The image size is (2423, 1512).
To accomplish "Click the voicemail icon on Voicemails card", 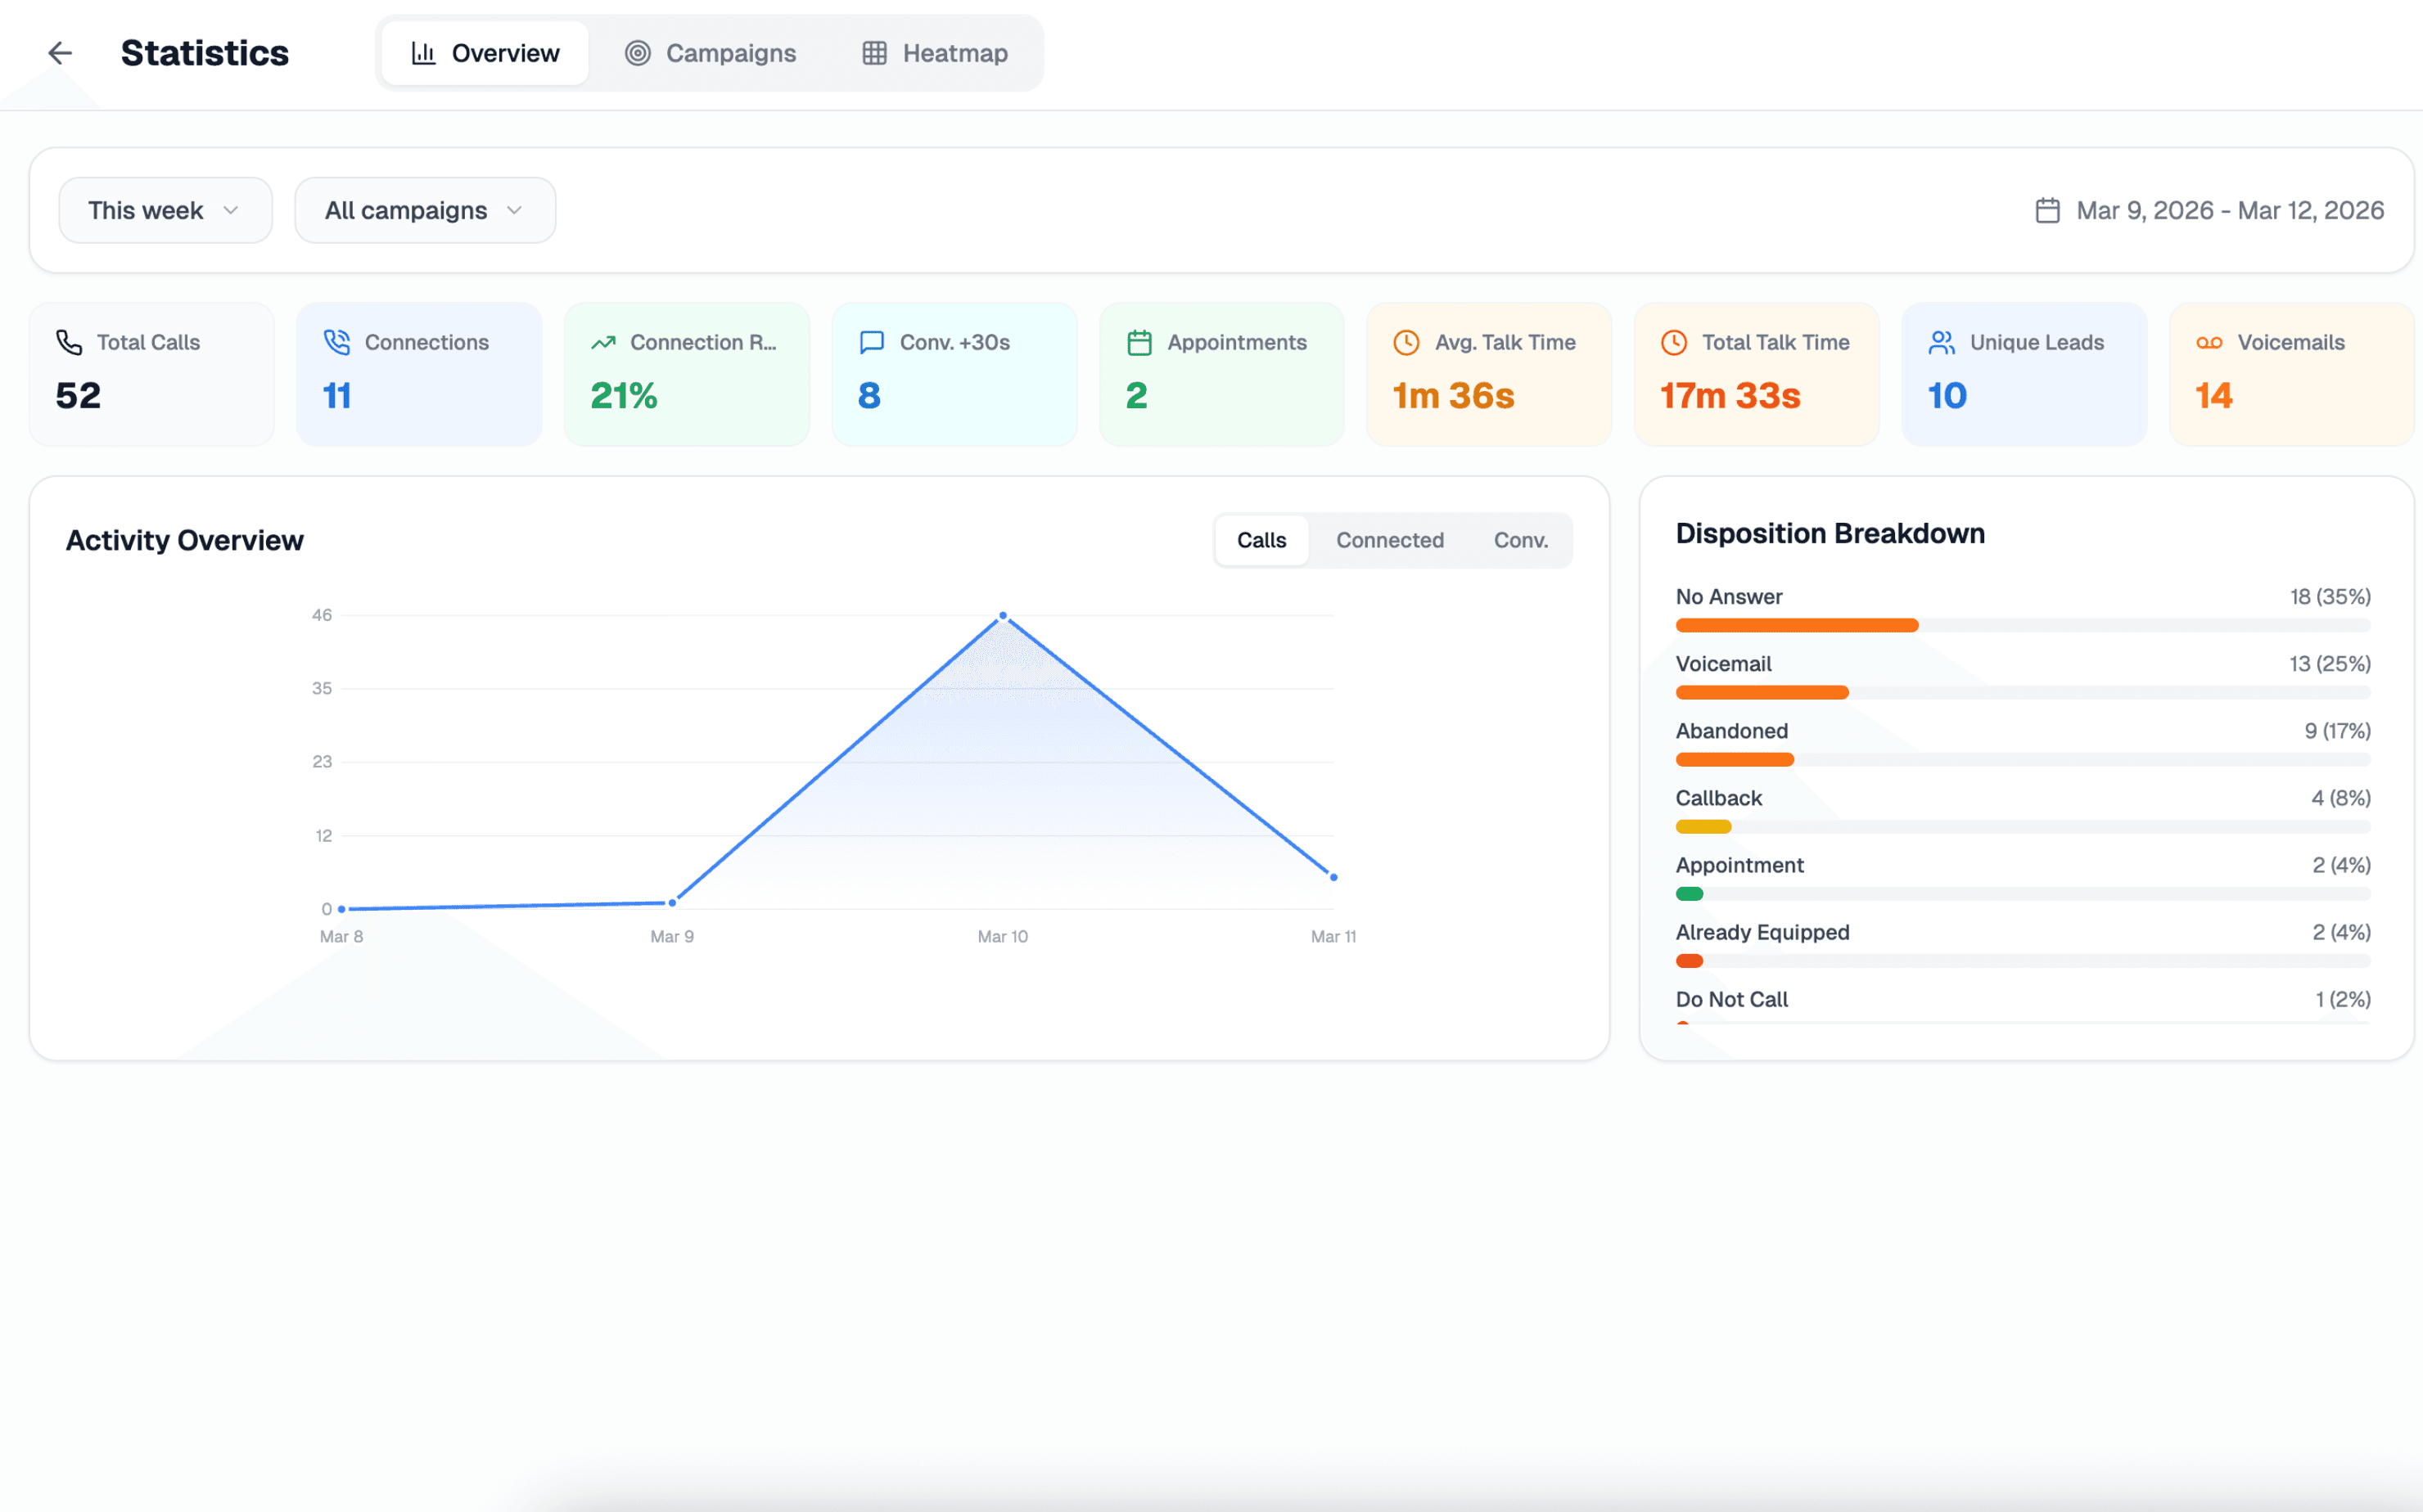I will 2209,342.
